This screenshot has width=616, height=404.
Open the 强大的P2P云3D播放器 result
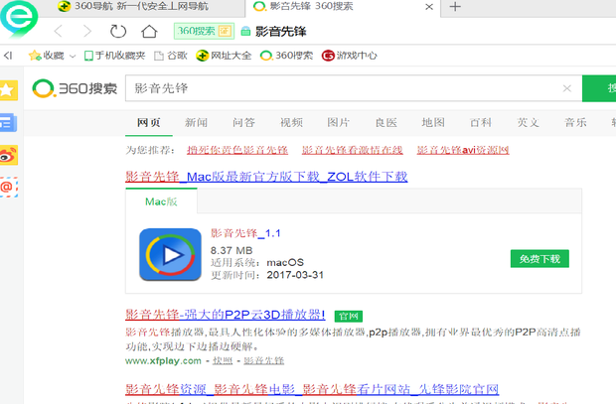click(x=226, y=315)
